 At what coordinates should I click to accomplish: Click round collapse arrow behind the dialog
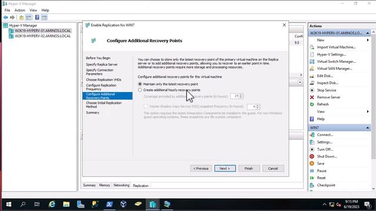point(300,82)
